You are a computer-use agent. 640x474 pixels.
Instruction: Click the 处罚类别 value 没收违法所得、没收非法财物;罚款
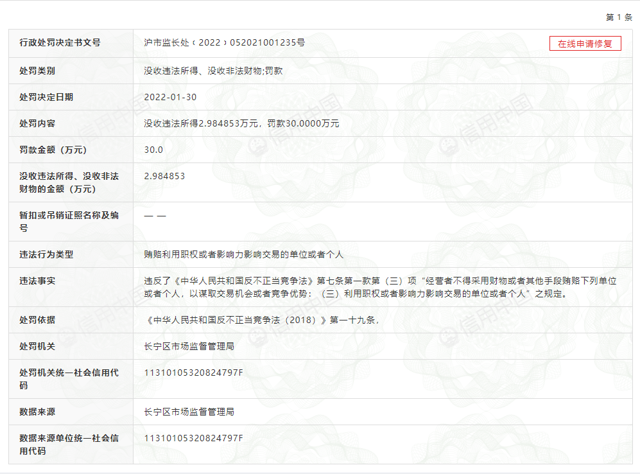[x=213, y=71]
